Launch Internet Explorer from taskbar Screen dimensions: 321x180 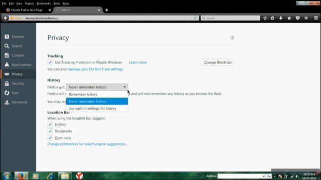pos(50,176)
